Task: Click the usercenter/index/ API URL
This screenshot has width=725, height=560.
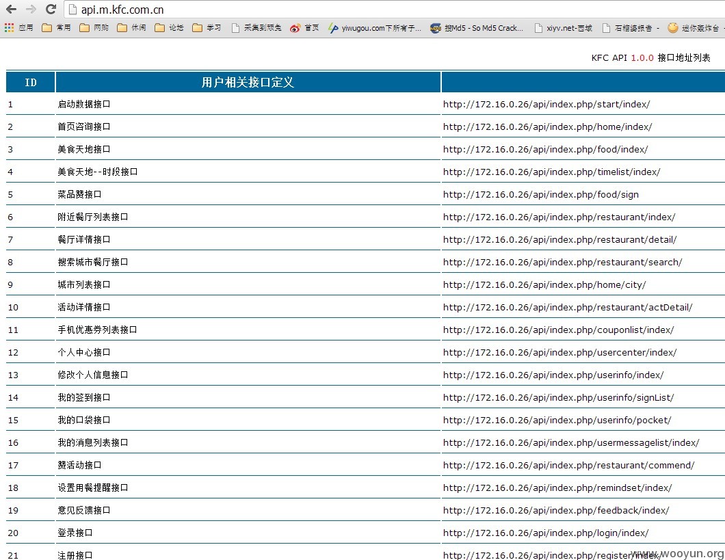Action: [560, 353]
